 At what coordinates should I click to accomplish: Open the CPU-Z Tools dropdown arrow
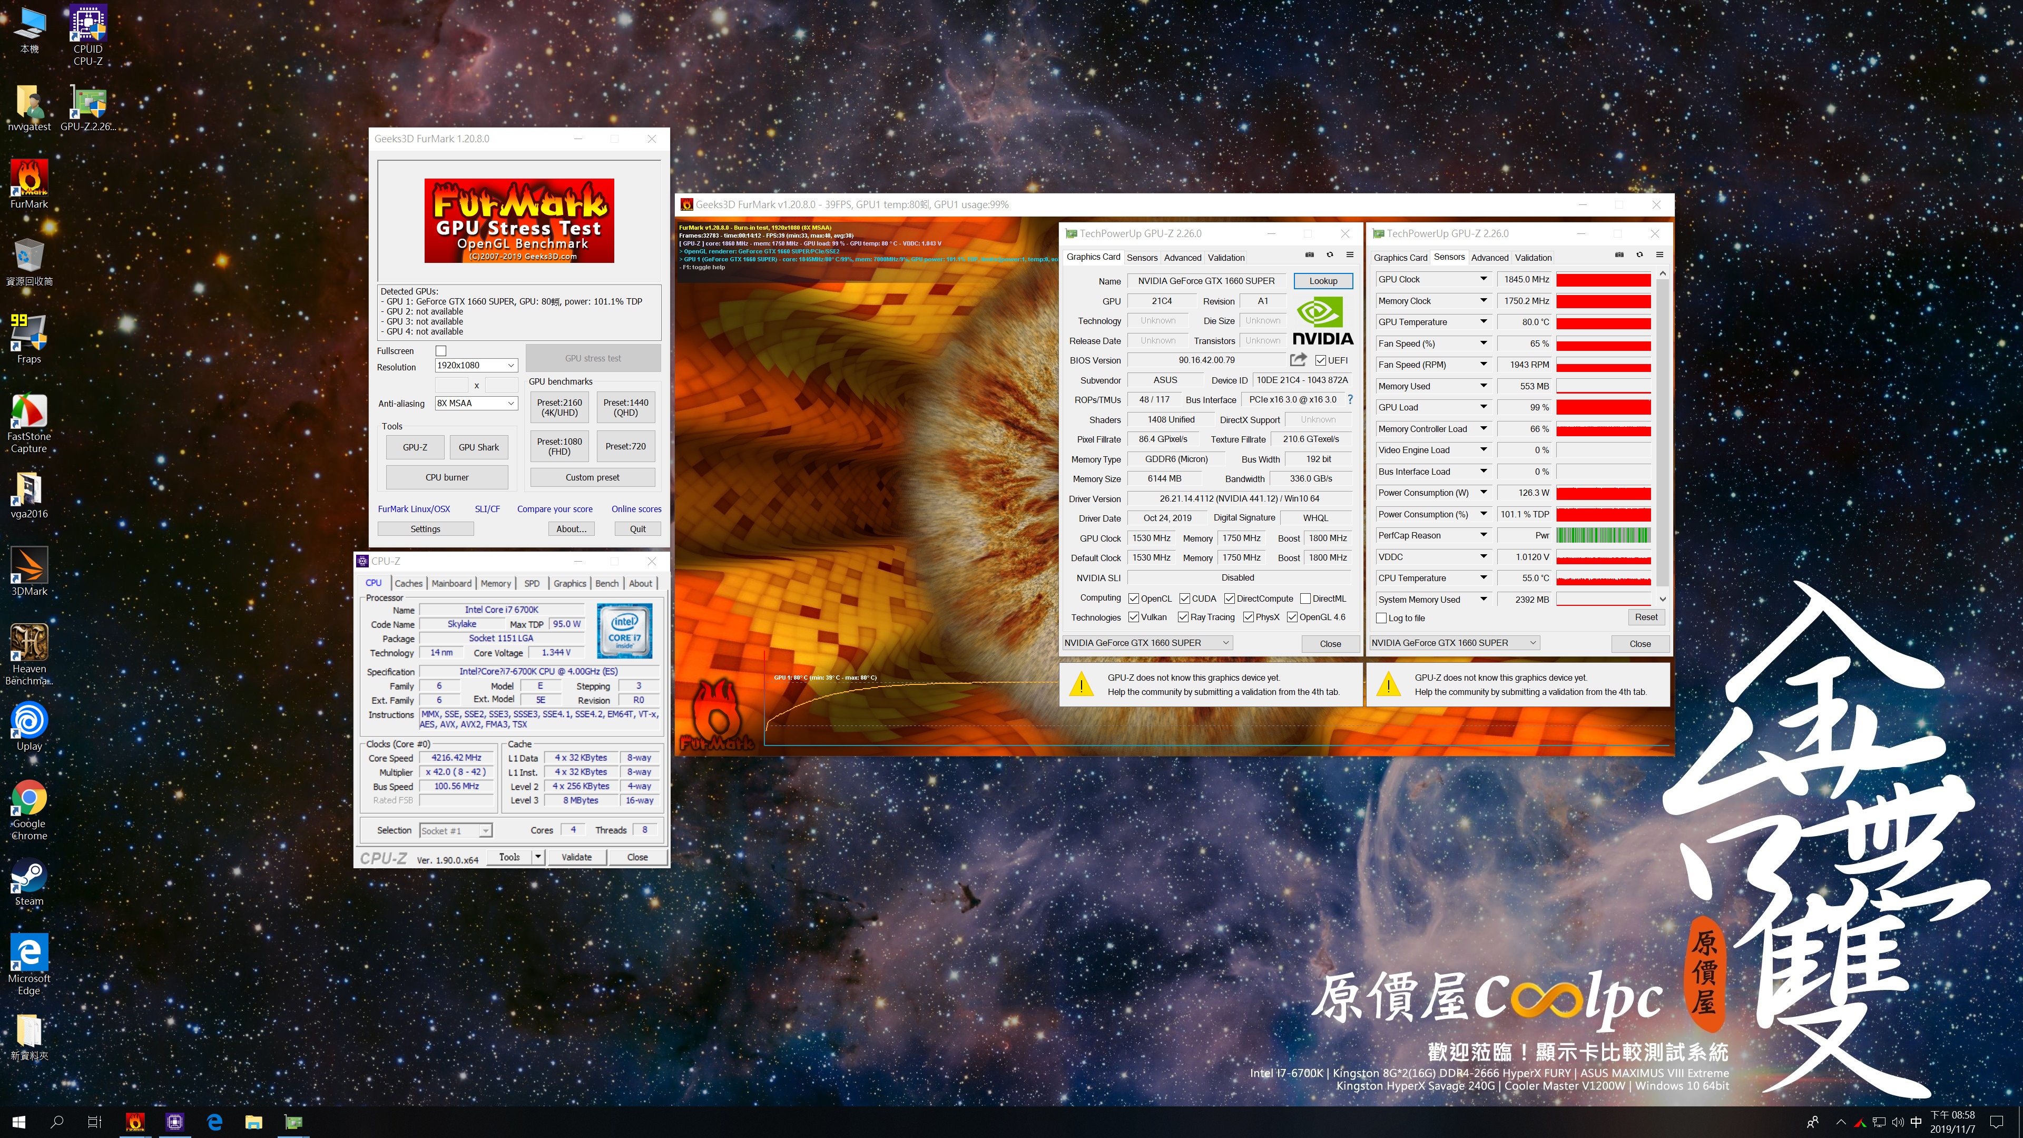[538, 857]
